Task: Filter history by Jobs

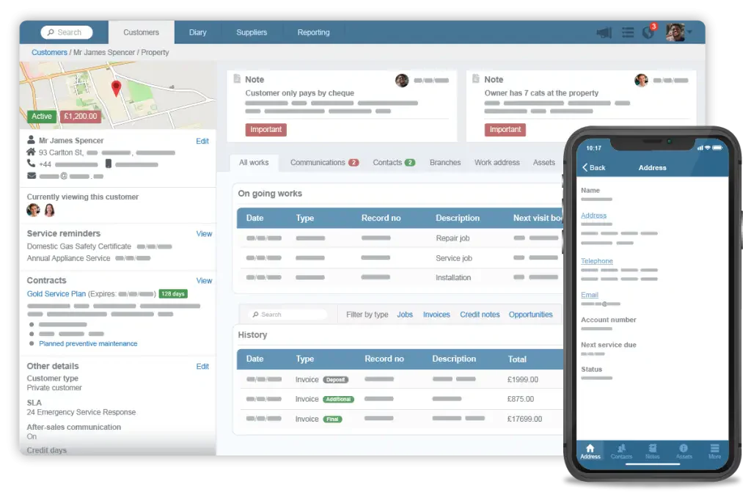Action: (x=405, y=315)
